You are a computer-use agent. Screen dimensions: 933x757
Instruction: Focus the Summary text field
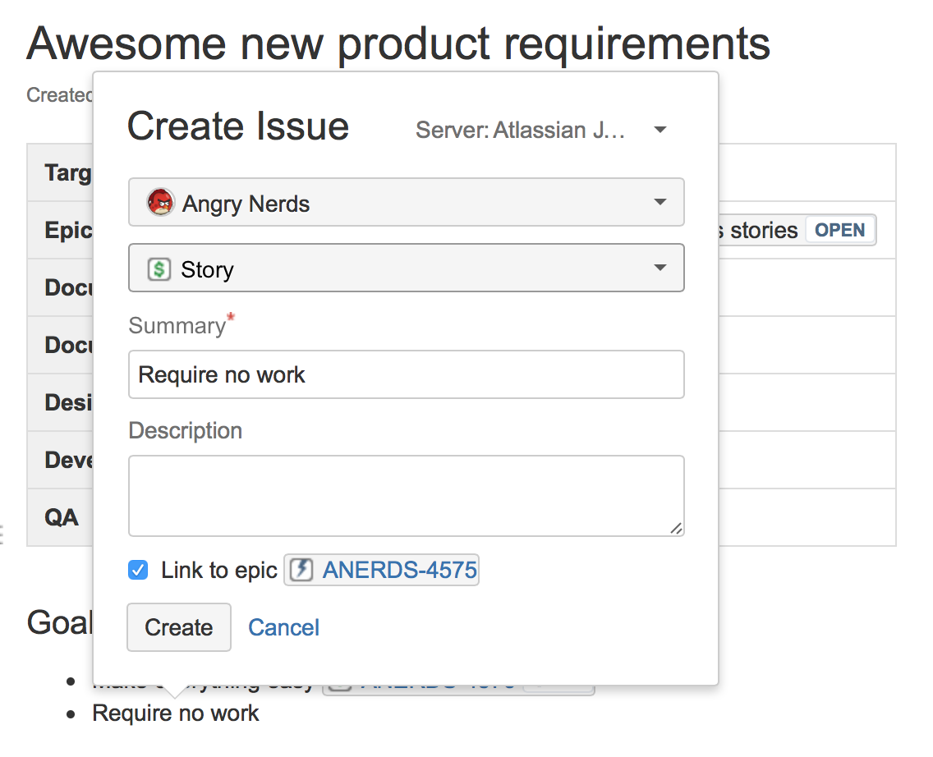(x=406, y=374)
